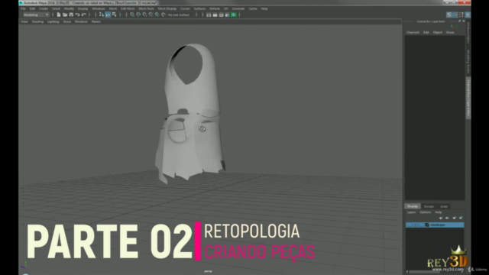This screenshot has width=489, height=275.
Task: Open the Mesh Tools menu
Action: pyautogui.click(x=146, y=8)
